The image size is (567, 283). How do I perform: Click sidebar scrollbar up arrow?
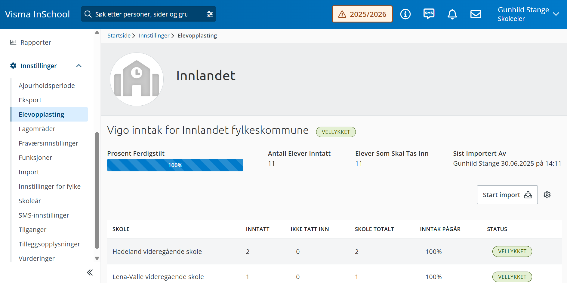coord(97,32)
